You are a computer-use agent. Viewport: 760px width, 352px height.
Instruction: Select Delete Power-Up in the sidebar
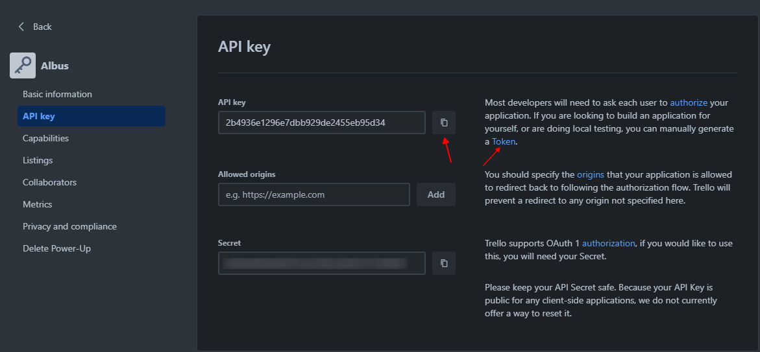[x=56, y=248]
